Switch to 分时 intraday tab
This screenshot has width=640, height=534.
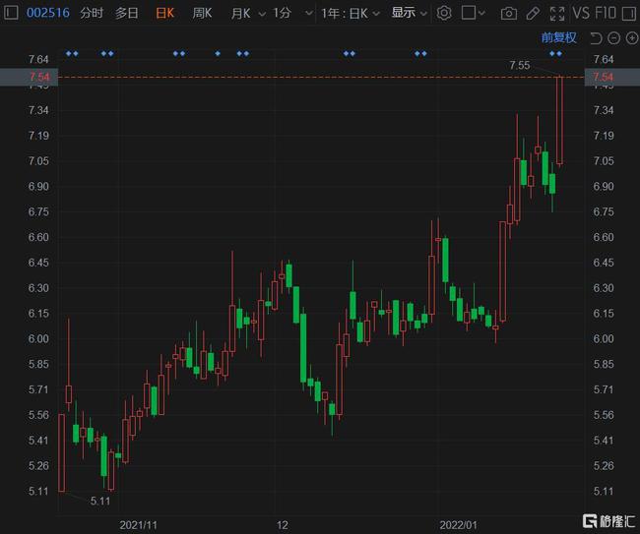pyautogui.click(x=92, y=13)
